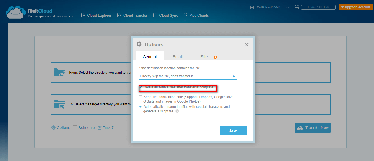Enable keep file modification date
The width and height of the screenshot is (374, 161).
tap(141, 97)
